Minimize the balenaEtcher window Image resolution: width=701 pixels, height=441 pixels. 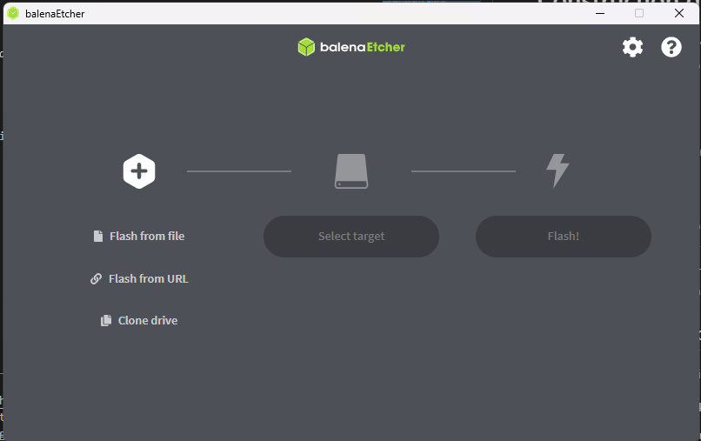click(600, 13)
